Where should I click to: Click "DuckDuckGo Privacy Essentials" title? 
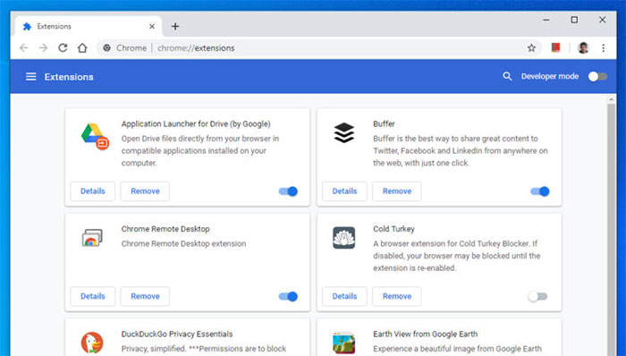[177, 334]
